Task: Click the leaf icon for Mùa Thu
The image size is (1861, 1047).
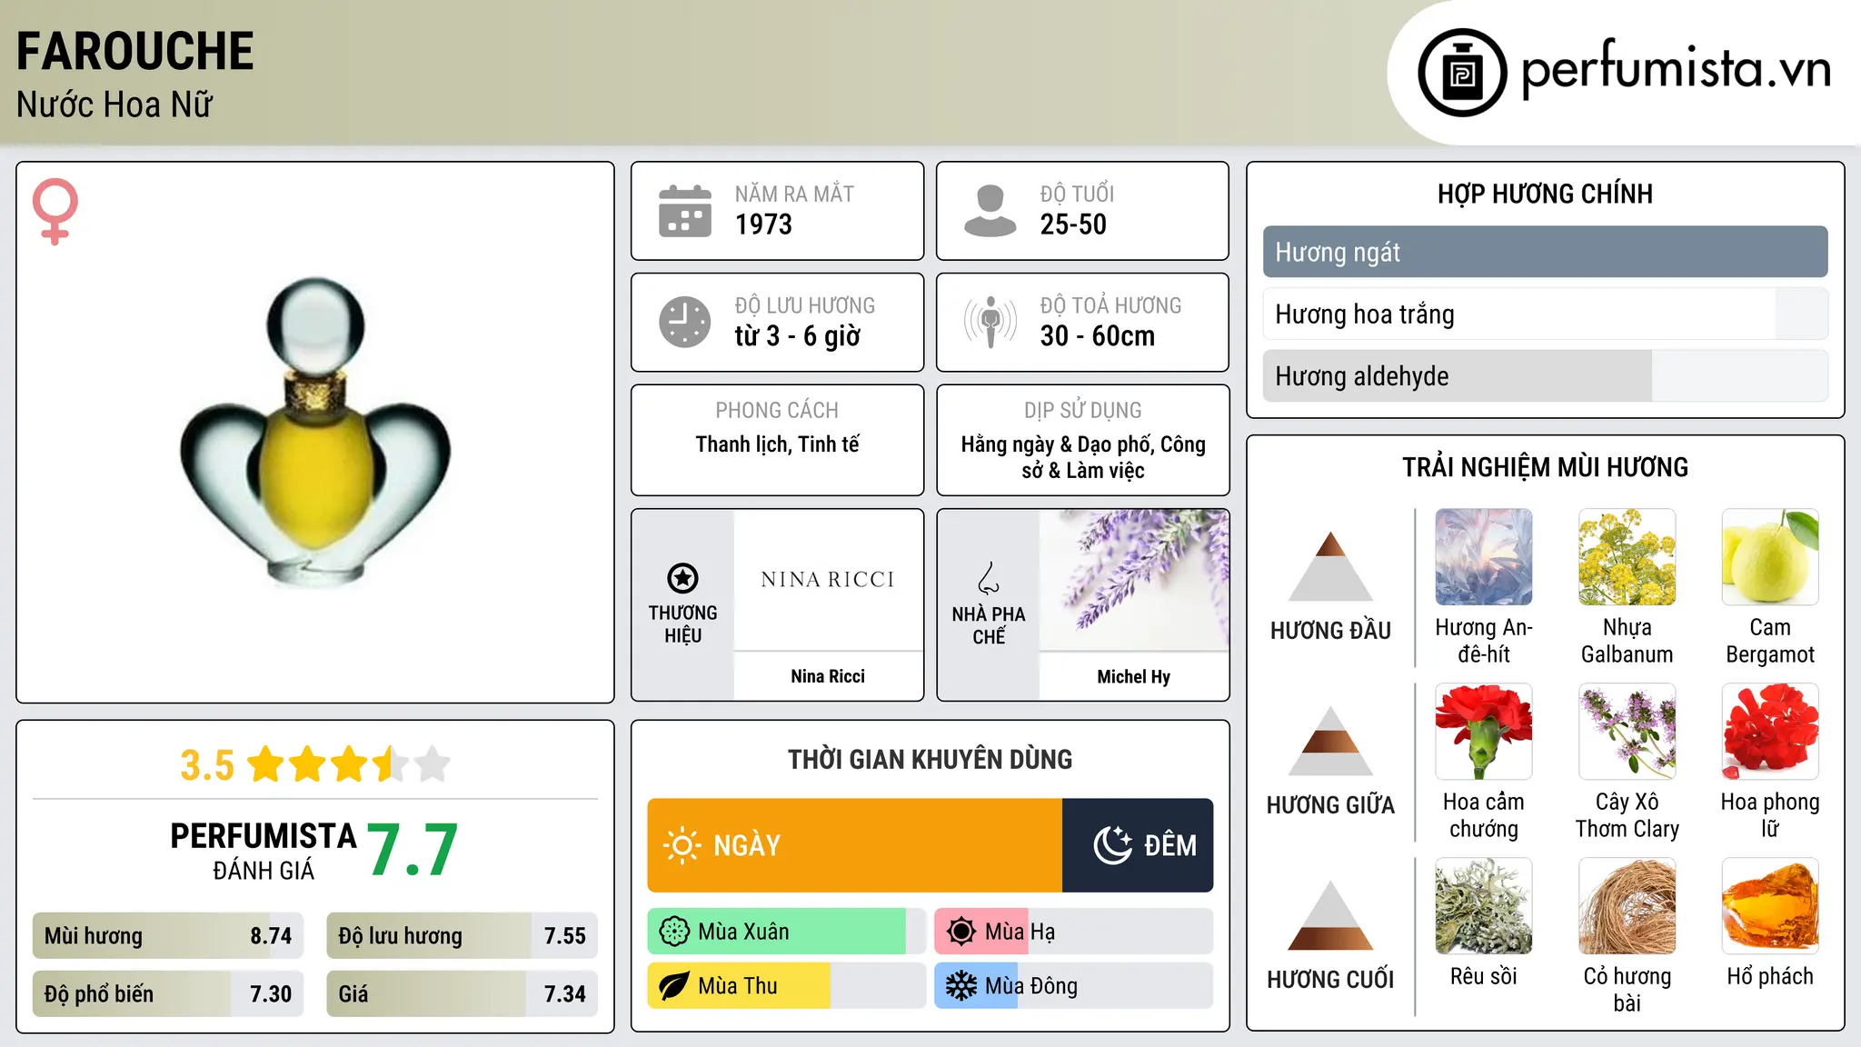Action: 674,986
